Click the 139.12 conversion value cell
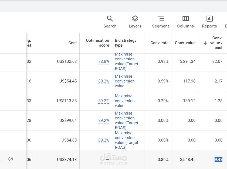 tap(189, 101)
